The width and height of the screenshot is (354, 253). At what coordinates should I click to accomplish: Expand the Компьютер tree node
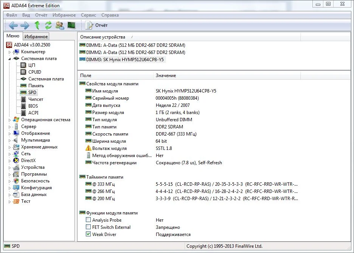coord(9,52)
